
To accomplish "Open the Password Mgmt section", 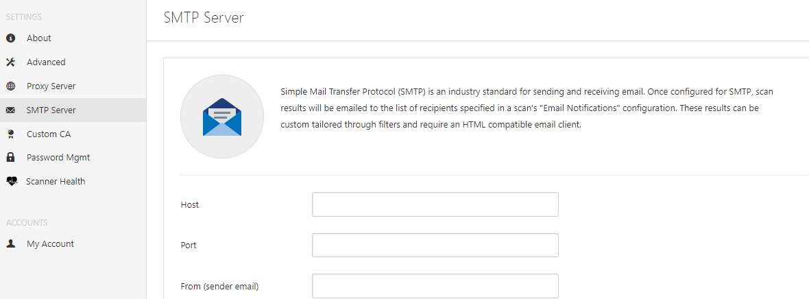I will click(x=58, y=158).
